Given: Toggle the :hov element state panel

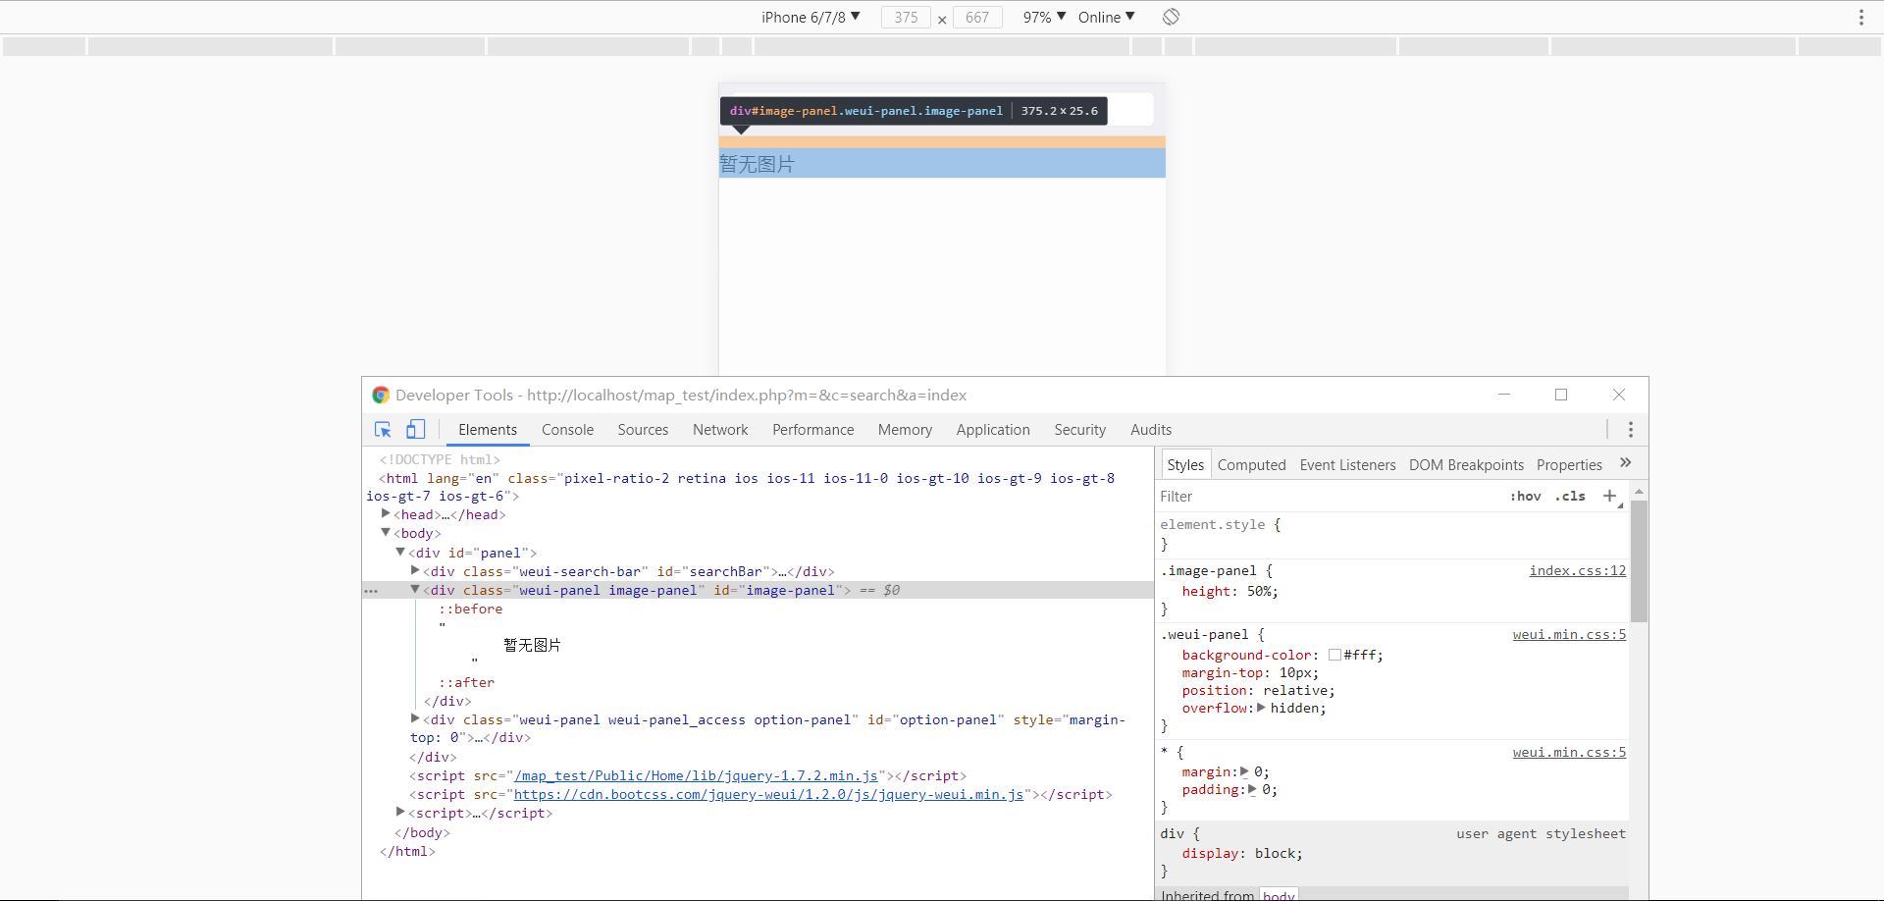Looking at the screenshot, I should (1526, 497).
